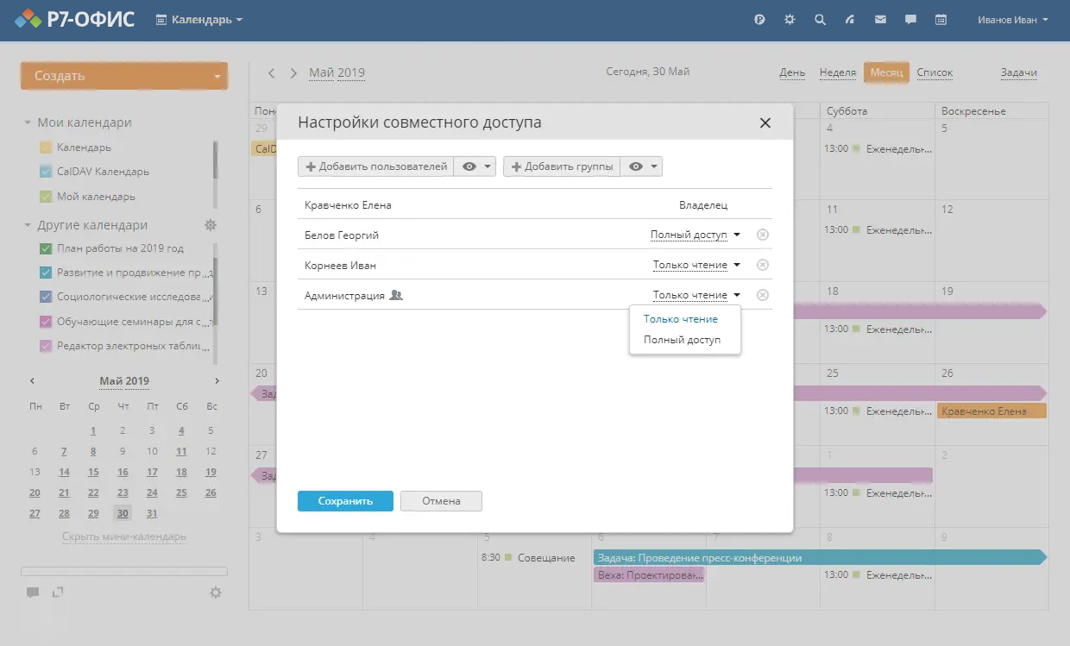Screen dimensions: 1070x646
Task: Remove Белов Георгий from sharing list
Action: pyautogui.click(x=763, y=235)
